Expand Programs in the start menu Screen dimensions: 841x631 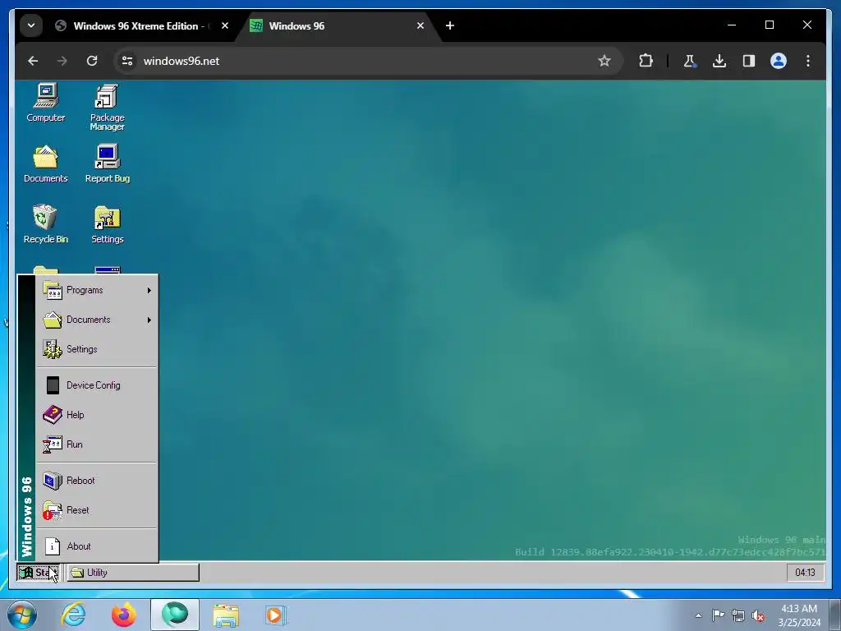coord(97,290)
